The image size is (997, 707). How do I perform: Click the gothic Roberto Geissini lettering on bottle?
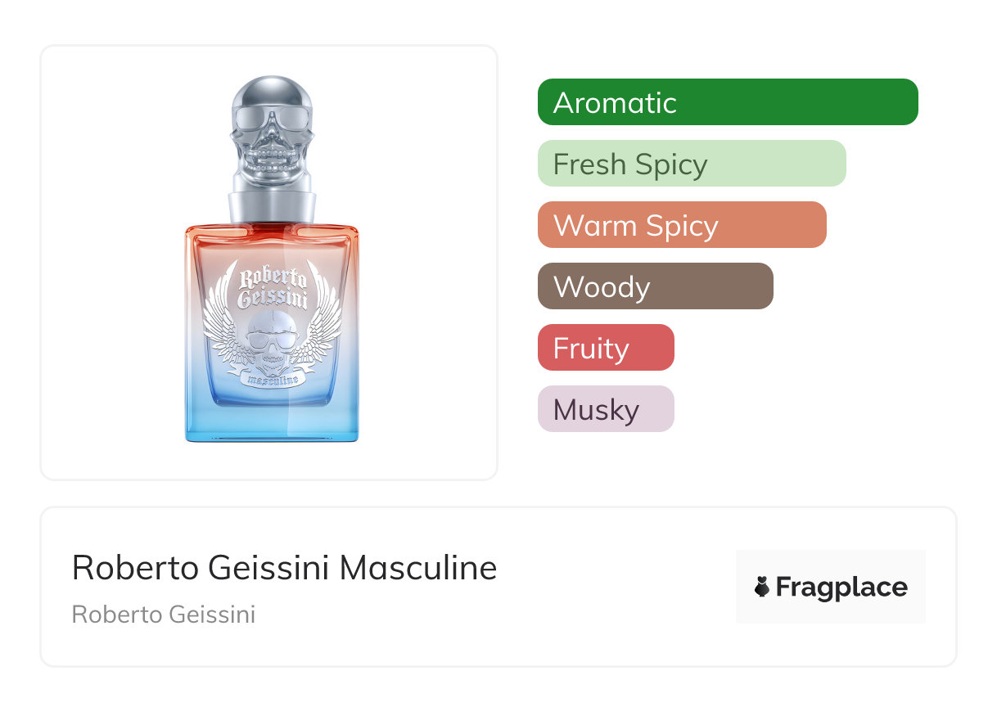(272, 288)
